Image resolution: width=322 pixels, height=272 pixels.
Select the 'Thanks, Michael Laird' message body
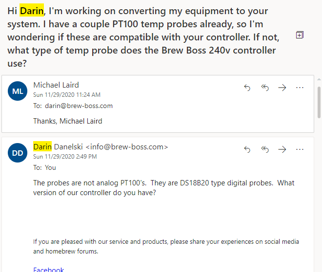coord(67,121)
